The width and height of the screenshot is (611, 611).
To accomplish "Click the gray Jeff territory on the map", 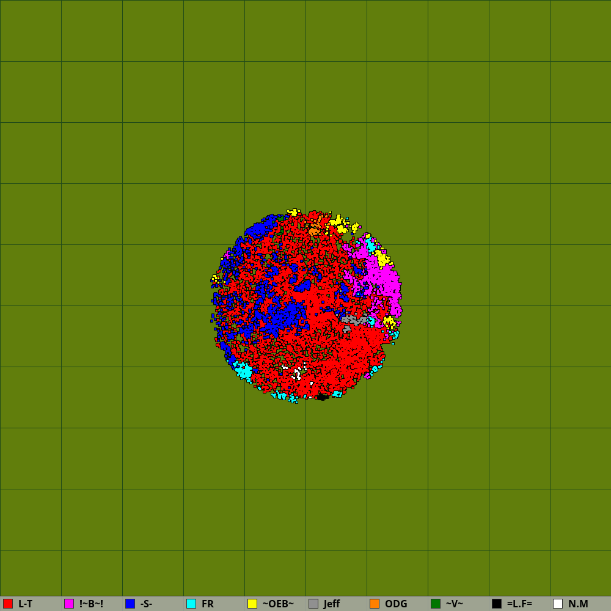I will (354, 320).
